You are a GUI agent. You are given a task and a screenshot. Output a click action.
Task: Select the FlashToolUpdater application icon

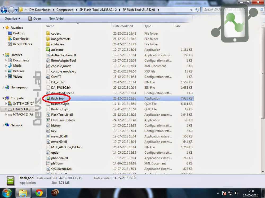(48, 120)
